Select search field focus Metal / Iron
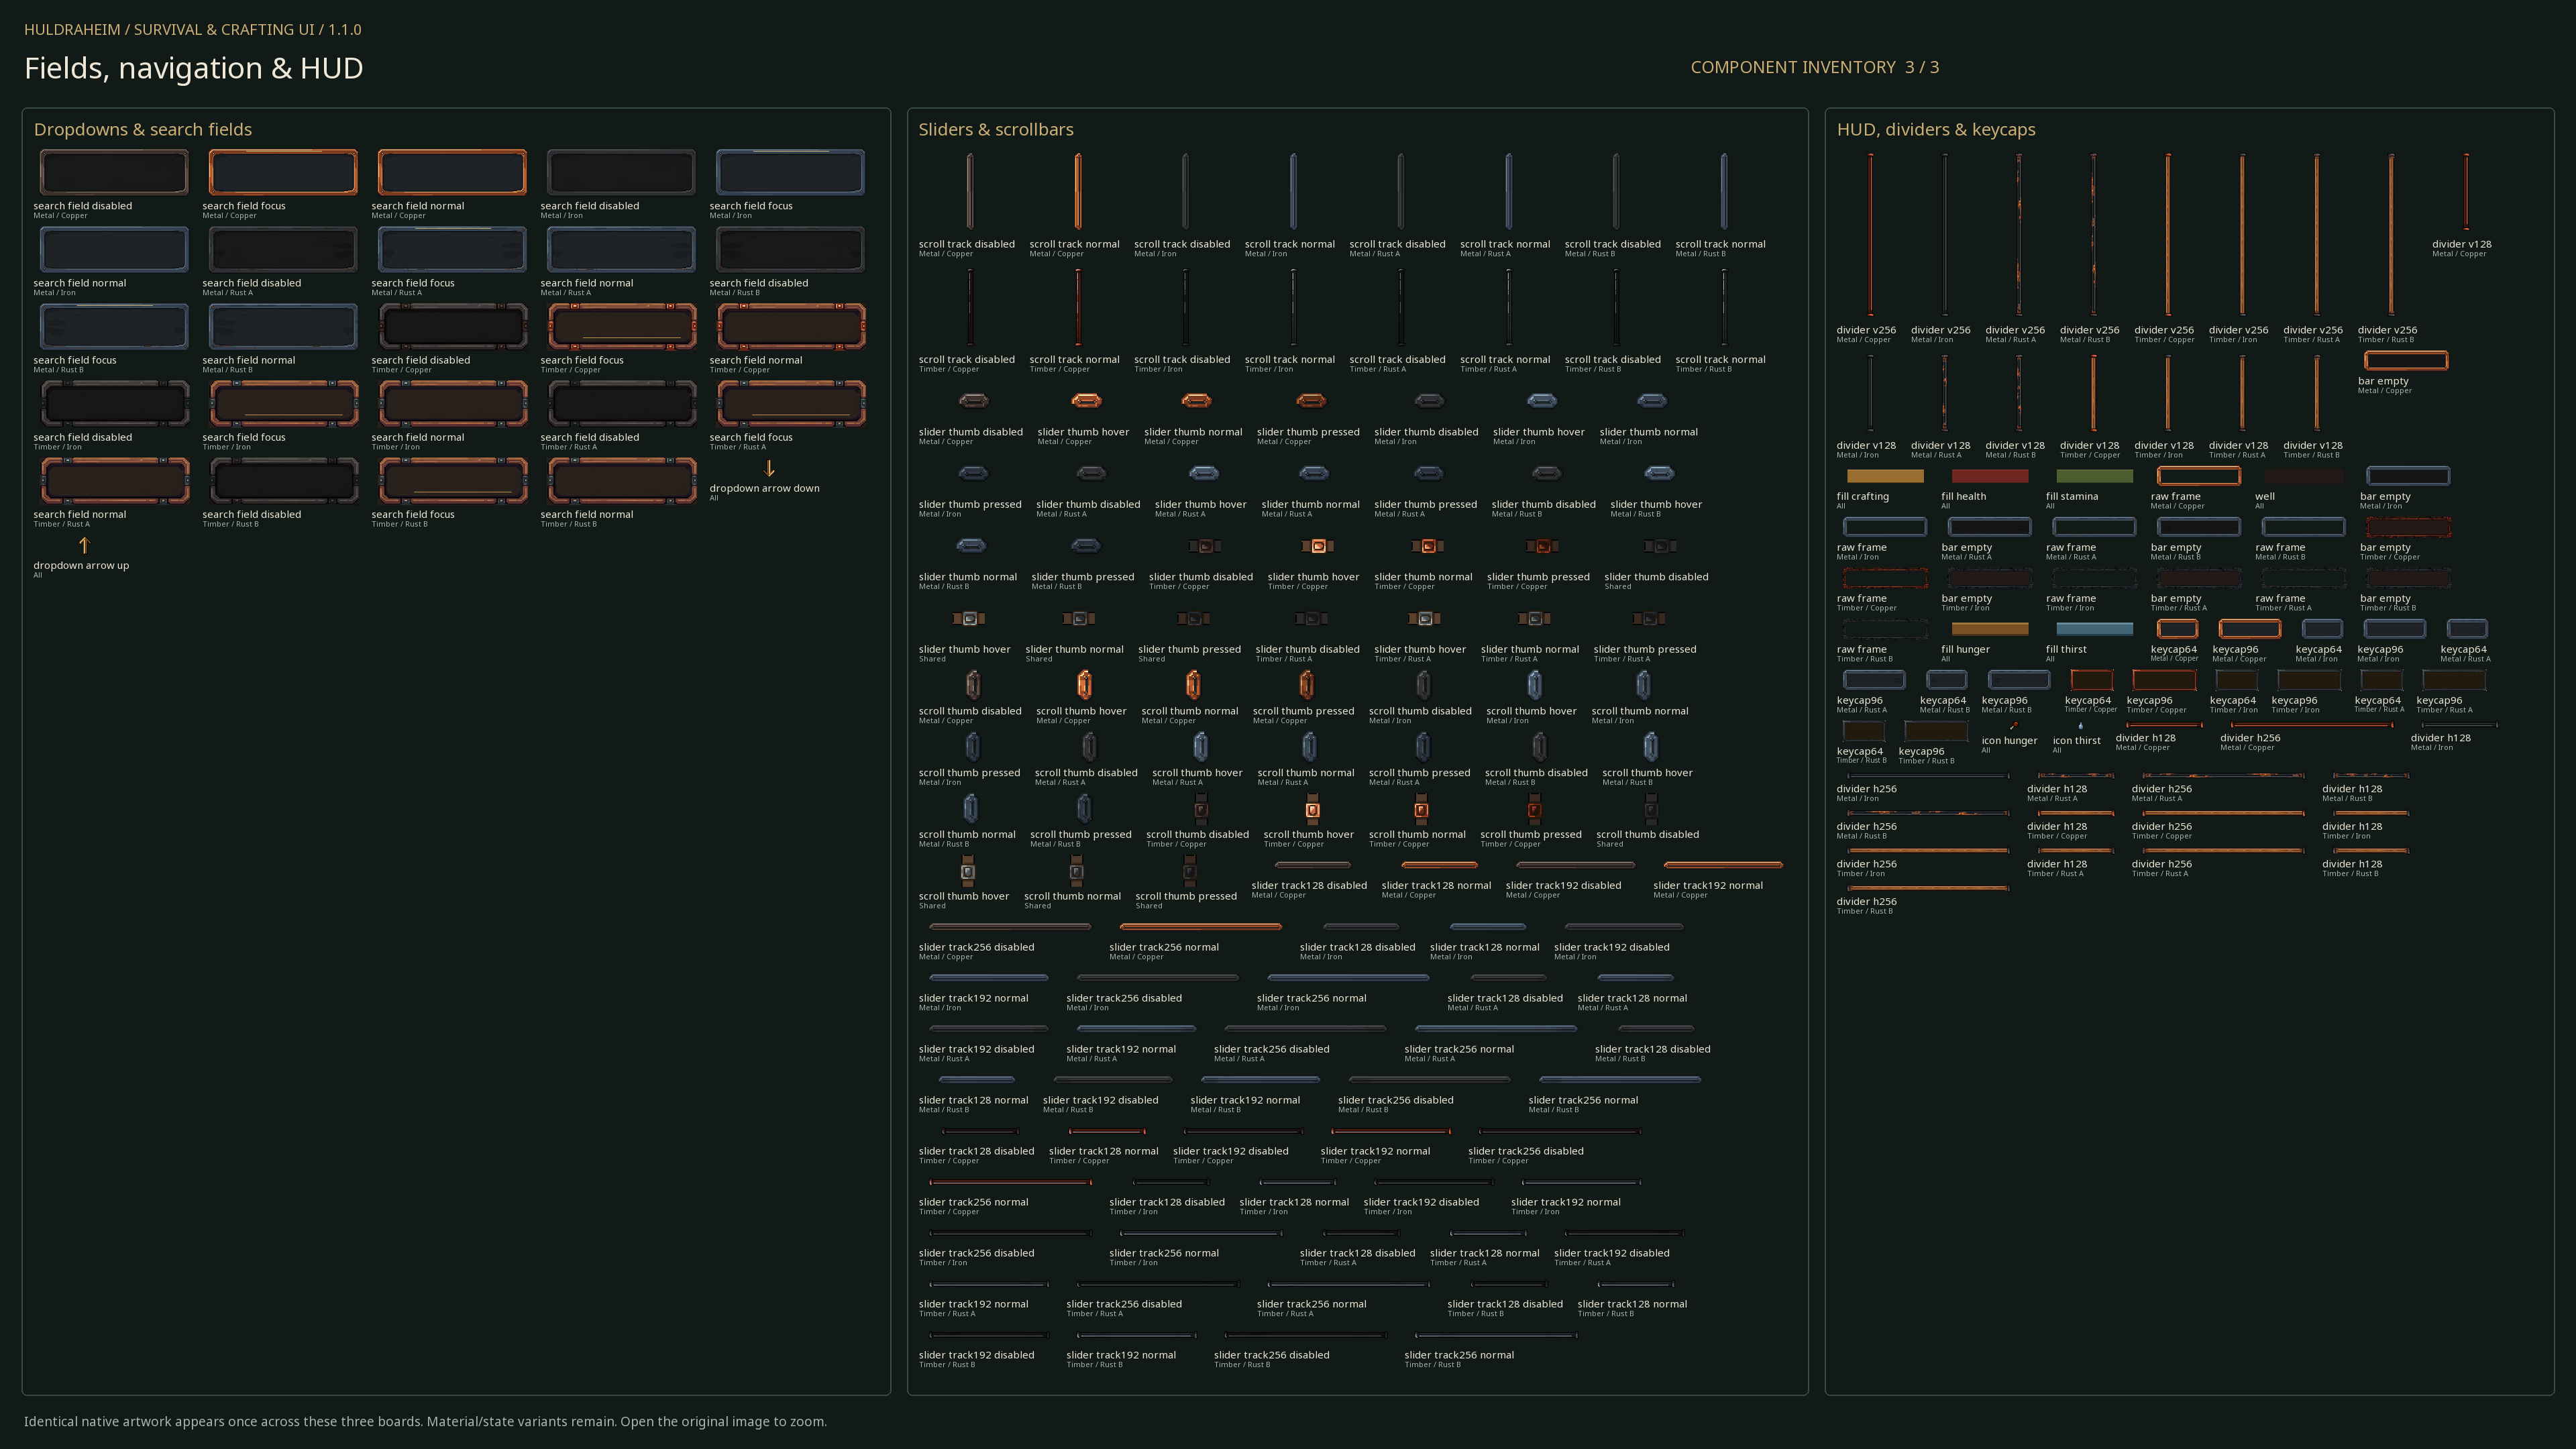This screenshot has width=2576, height=1449. coord(790,172)
